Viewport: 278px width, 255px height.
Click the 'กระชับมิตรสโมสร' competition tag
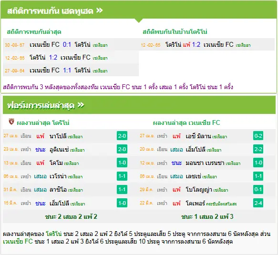(x=221, y=204)
